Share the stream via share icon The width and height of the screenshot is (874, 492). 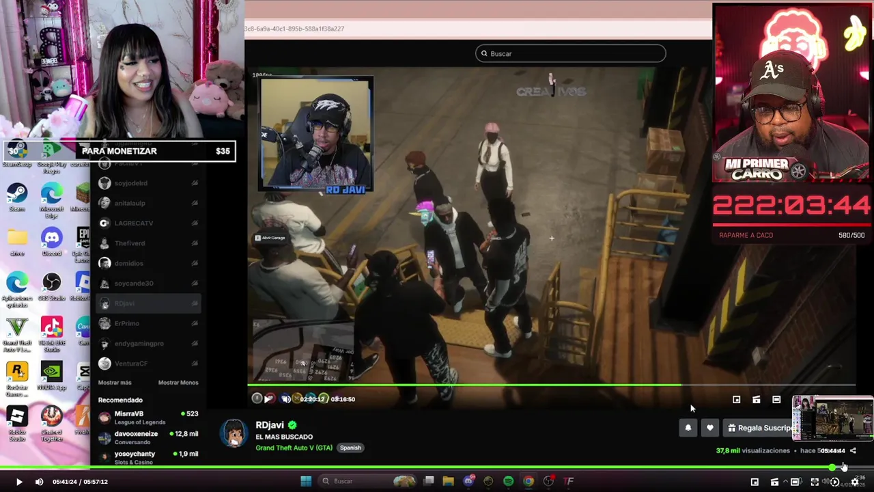[x=853, y=451]
